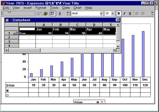This screenshot has width=159, height=112.
Task: Open the Tools menu
Action: tap(54, 8)
